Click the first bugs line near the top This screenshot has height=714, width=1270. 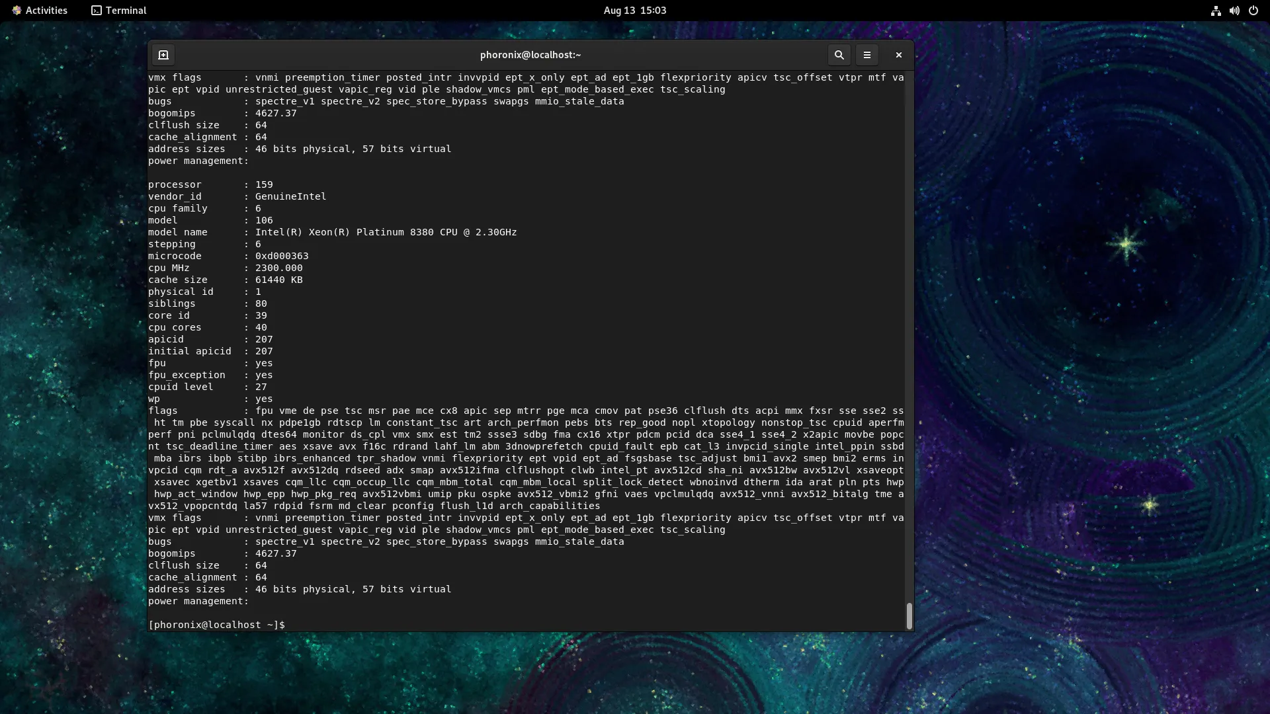[386, 101]
